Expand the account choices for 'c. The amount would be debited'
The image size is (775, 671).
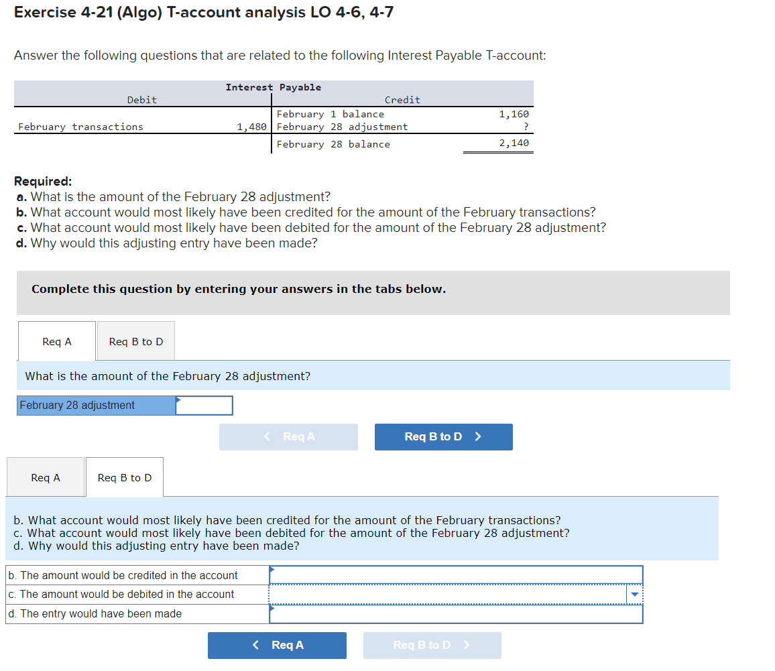(x=633, y=594)
